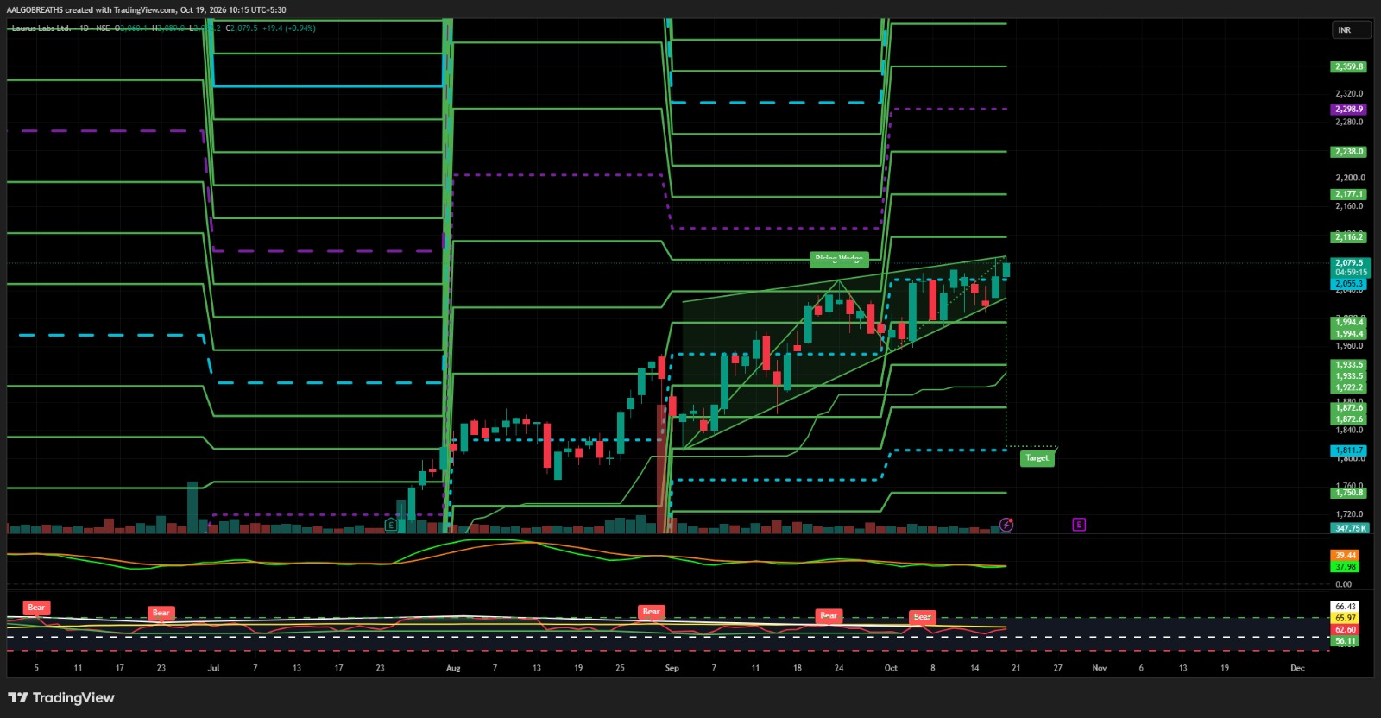Screen dimensions: 1381x718
Task: Click the yellow 65.97 oscillator value
Action: click(1345, 618)
